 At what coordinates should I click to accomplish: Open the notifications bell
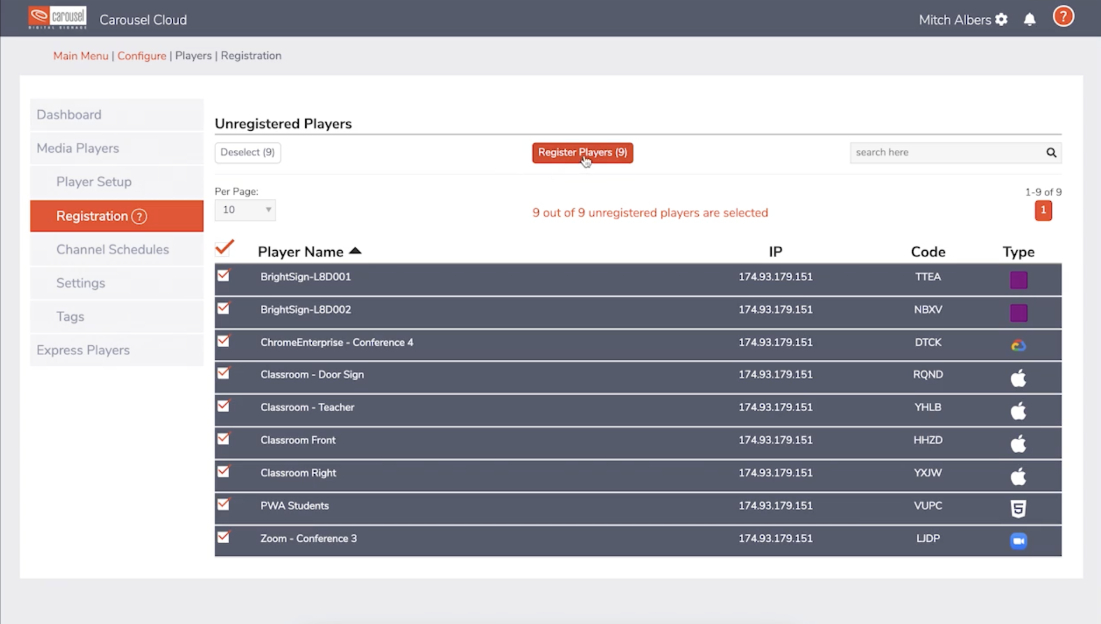[x=1030, y=20]
